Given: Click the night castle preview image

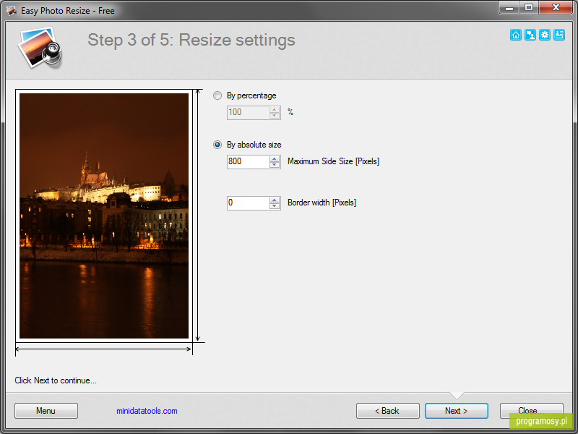Looking at the screenshot, I should [x=104, y=216].
